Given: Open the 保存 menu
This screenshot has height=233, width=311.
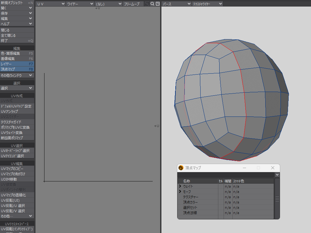Looking at the screenshot, I should tap(17, 13).
